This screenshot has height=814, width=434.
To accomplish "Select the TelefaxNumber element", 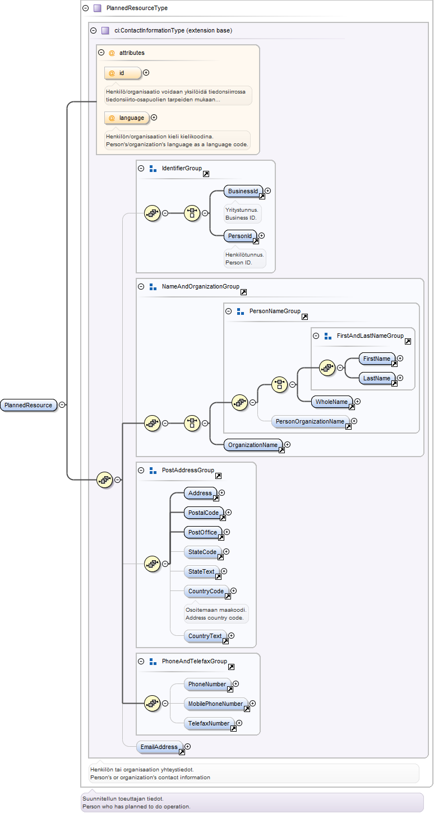I will (x=209, y=723).
